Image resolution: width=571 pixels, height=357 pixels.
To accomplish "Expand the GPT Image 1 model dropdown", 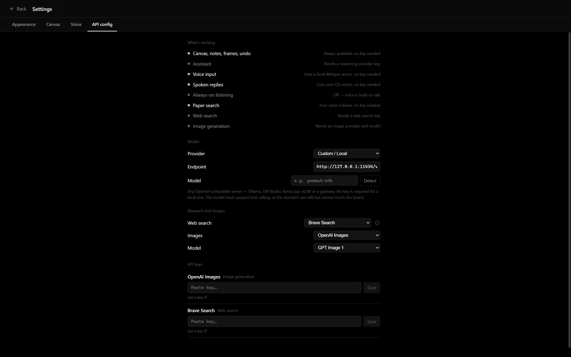I will [347, 248].
